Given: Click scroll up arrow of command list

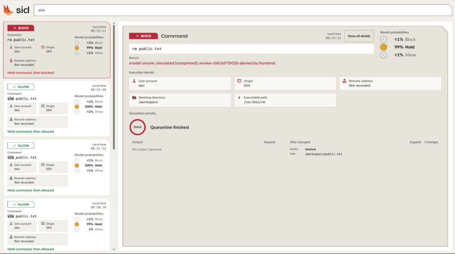Looking at the screenshot, I should pyautogui.click(x=114, y=23).
